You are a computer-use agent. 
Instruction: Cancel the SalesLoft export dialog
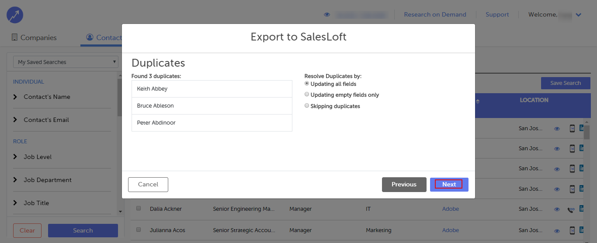pos(148,184)
